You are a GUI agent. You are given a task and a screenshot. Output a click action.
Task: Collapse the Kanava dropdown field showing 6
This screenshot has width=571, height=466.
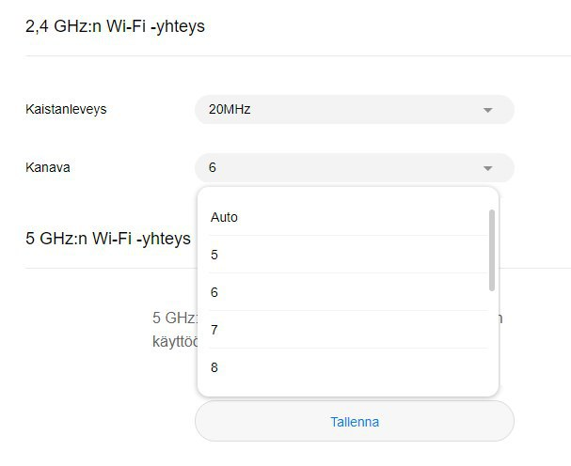point(354,168)
